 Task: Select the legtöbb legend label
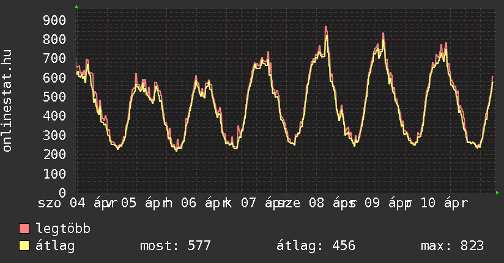[63, 229]
